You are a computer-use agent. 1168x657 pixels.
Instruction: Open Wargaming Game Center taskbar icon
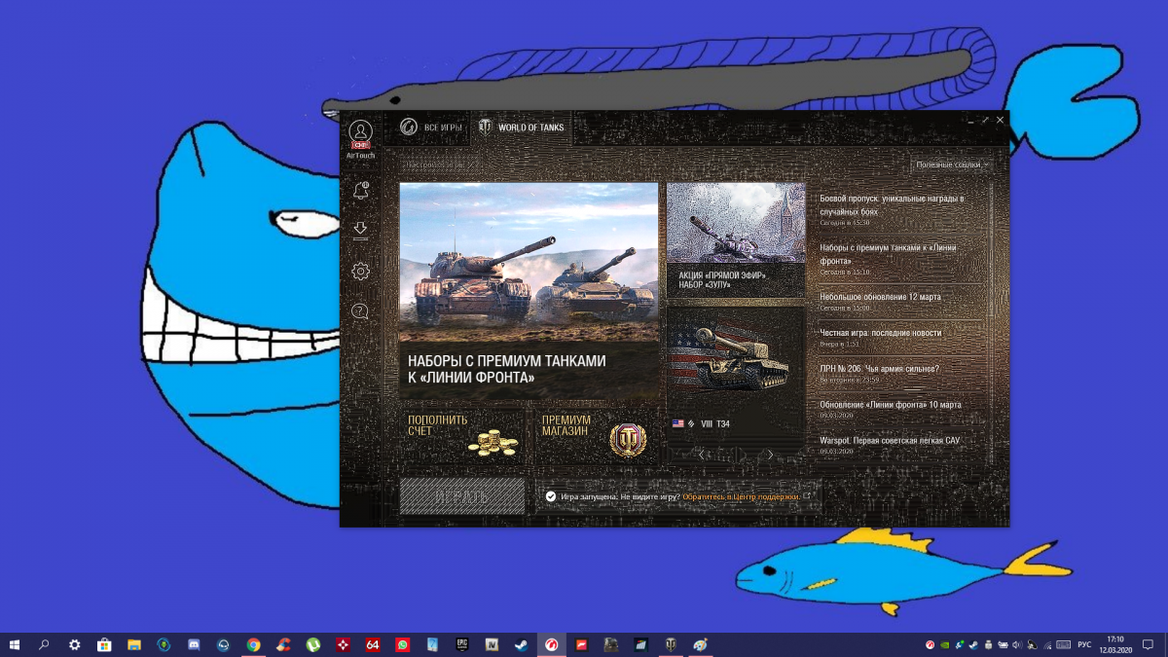(552, 644)
